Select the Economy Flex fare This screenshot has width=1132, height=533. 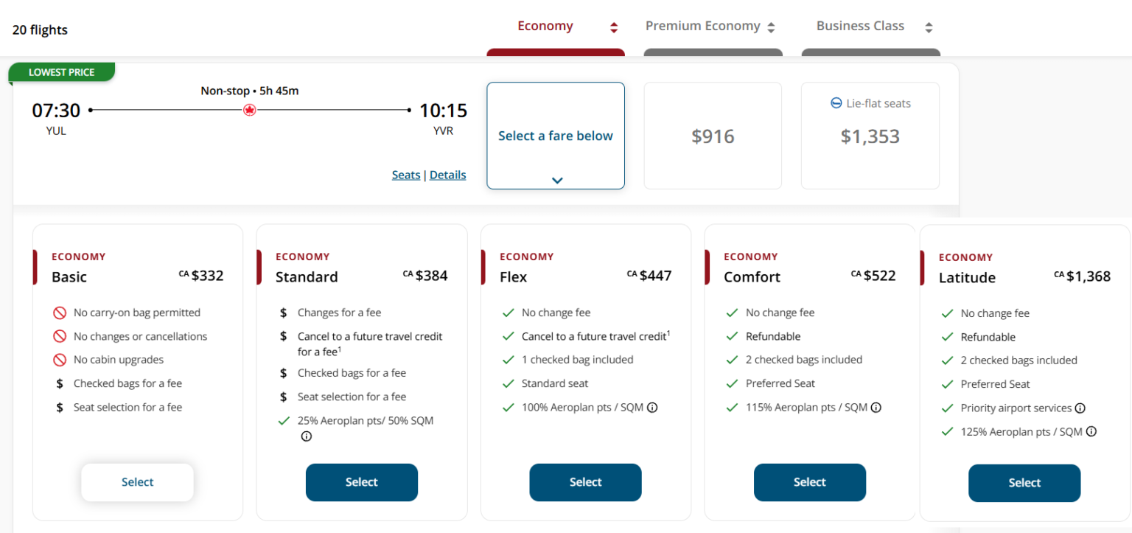point(585,481)
